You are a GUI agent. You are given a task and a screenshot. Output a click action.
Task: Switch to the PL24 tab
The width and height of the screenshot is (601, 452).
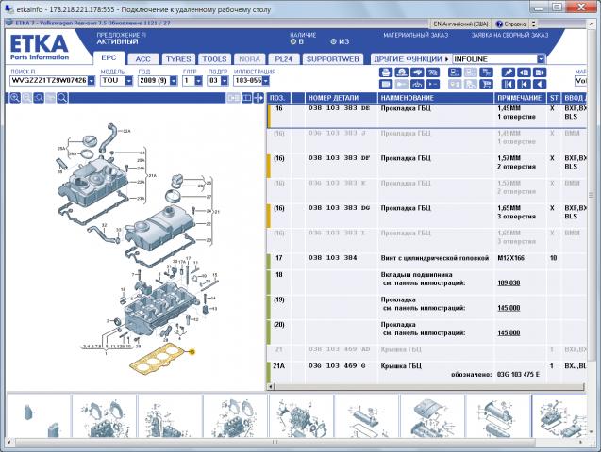[284, 59]
